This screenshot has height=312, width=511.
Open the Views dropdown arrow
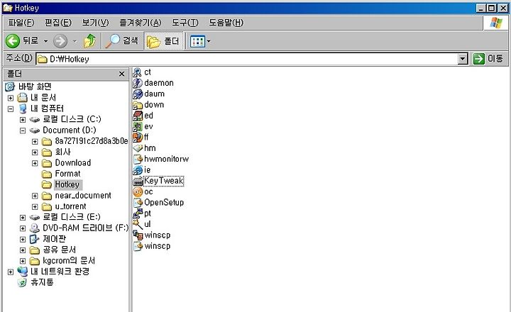209,41
